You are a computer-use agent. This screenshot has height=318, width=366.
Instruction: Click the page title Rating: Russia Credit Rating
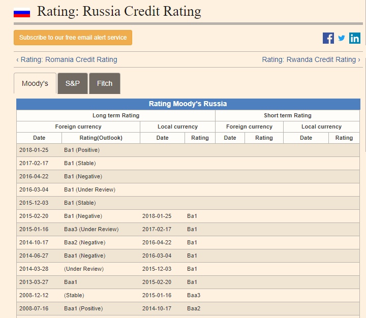tap(119, 11)
